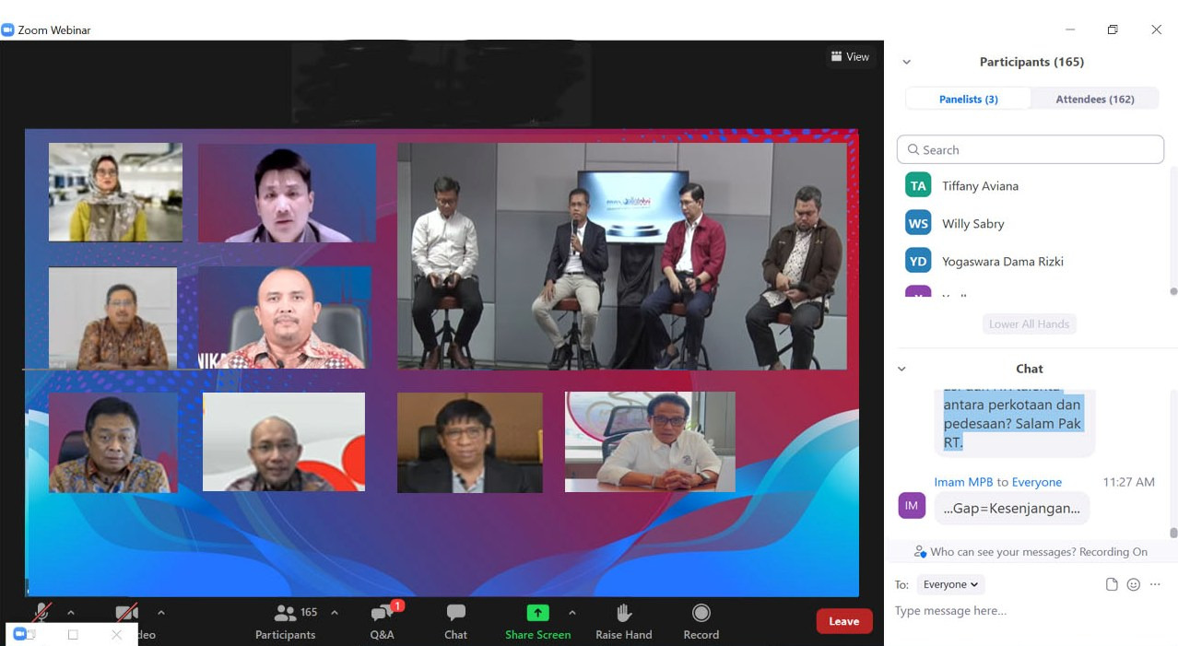
Task: Restore down the Zoom Webinar window
Action: coord(1113,29)
